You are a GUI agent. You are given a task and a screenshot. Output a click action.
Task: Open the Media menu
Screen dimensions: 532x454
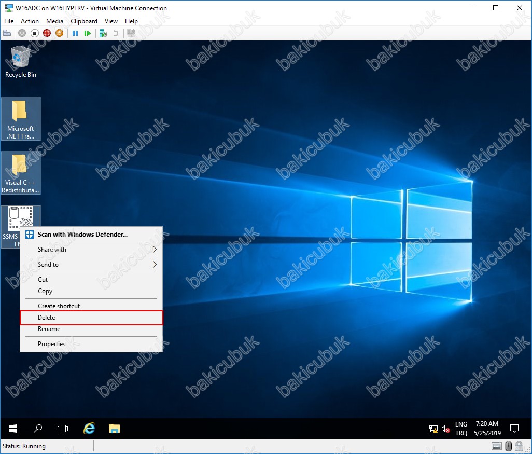coord(54,21)
